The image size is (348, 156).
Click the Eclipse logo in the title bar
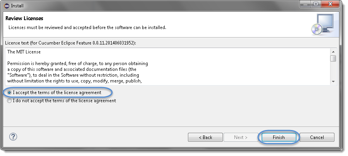(7, 6)
